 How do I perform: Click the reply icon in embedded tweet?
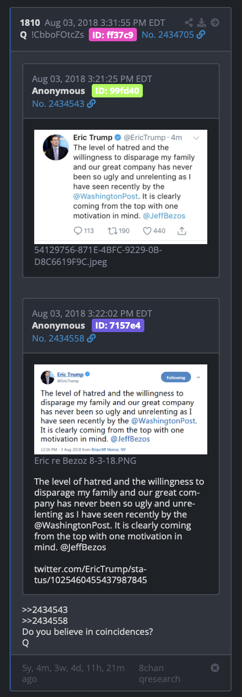coord(78,231)
